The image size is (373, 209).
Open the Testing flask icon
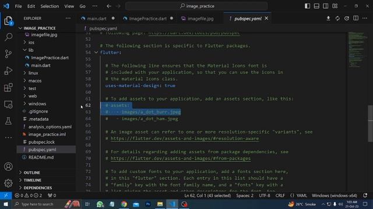coord(8,121)
